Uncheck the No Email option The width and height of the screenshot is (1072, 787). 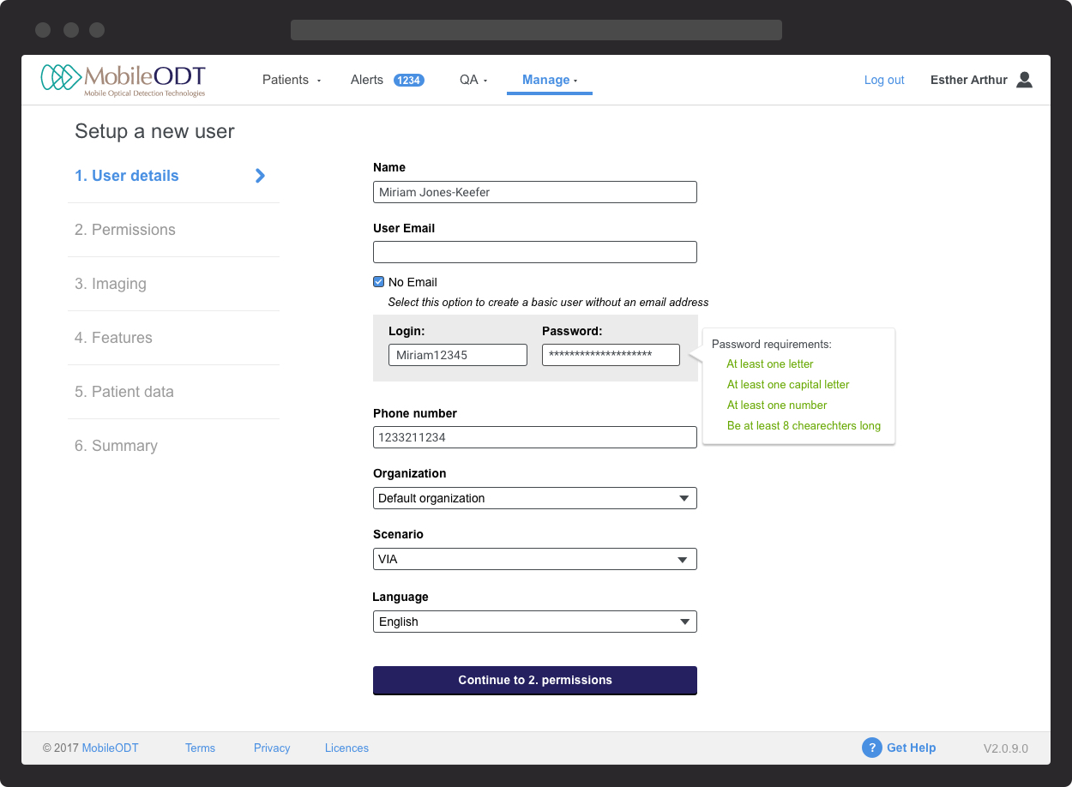(x=378, y=281)
